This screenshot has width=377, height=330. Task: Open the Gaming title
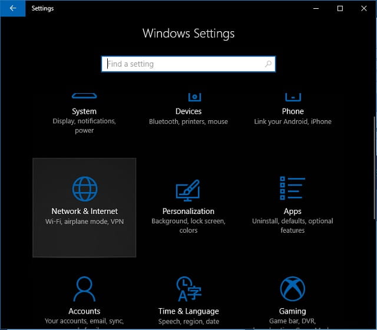point(293,312)
